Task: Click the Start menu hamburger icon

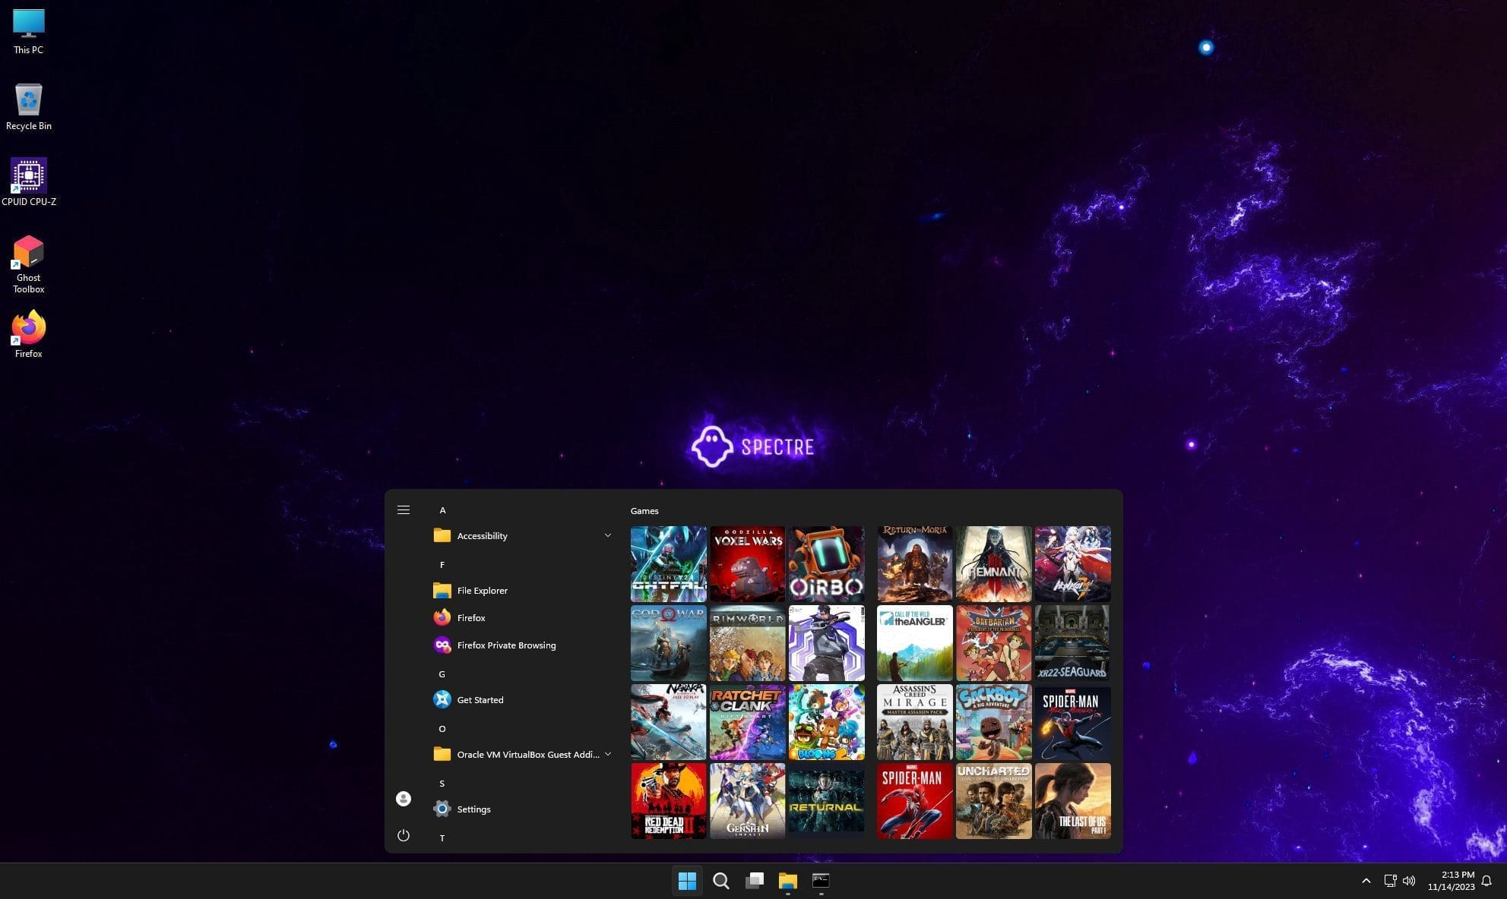Action: click(x=404, y=510)
